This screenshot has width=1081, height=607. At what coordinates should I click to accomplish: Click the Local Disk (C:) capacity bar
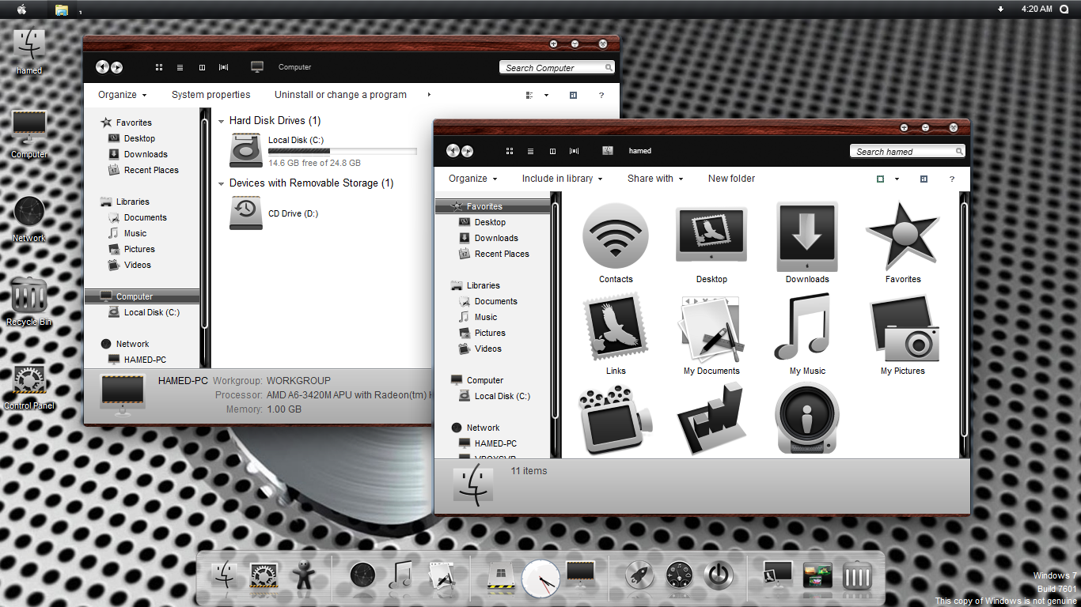[343, 150]
